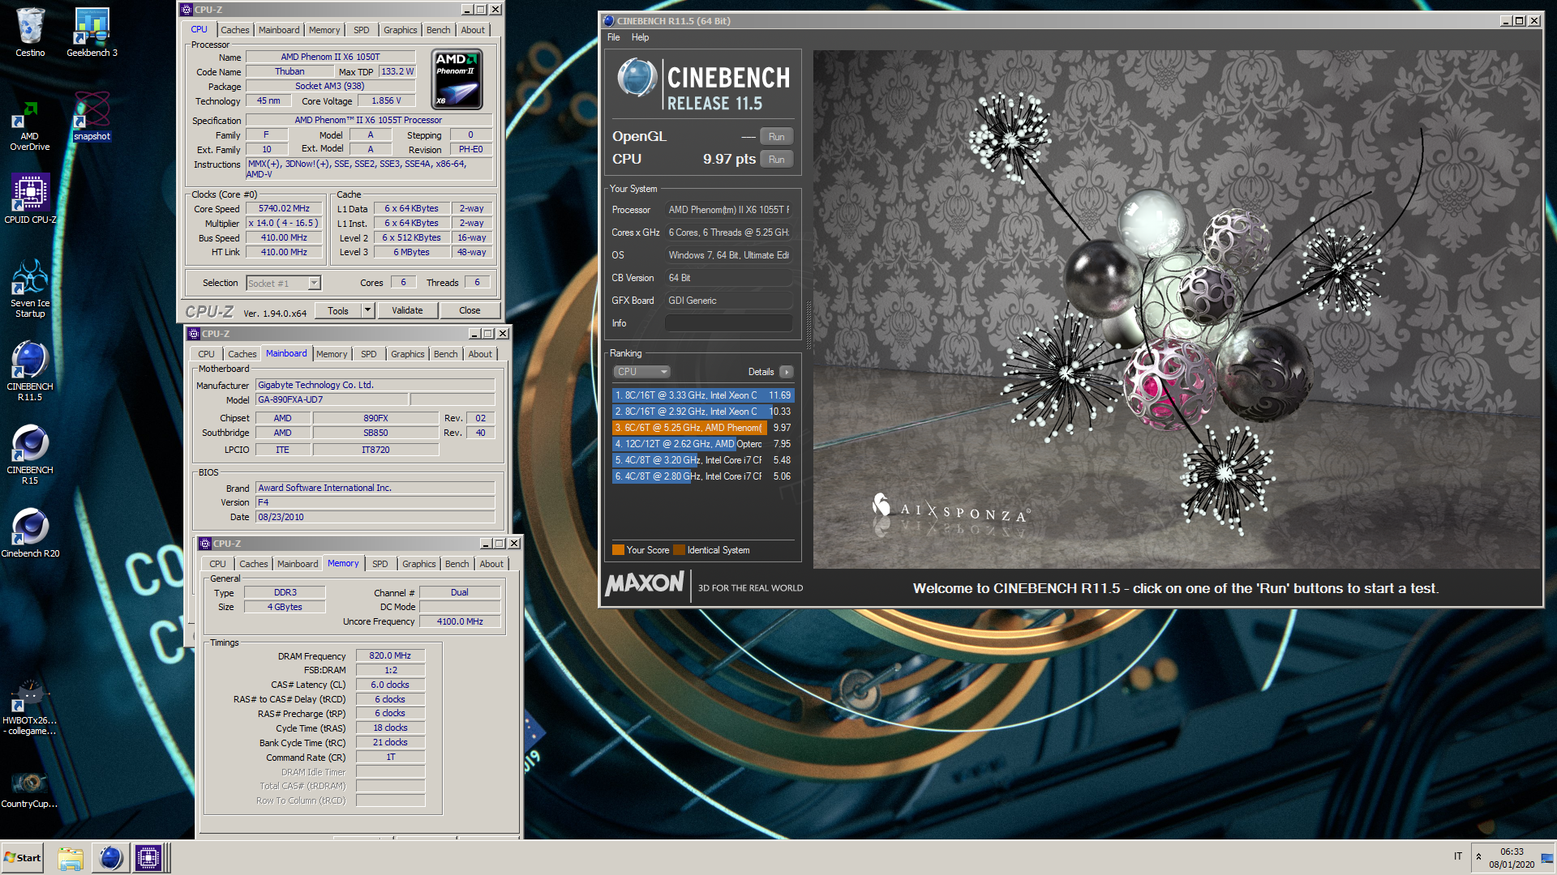Viewport: 1557px width, 875px height.
Task: Launch CINEBENCH R15 desktop shortcut
Action: point(30,455)
